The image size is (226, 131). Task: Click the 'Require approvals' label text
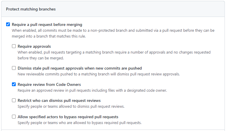(34, 46)
